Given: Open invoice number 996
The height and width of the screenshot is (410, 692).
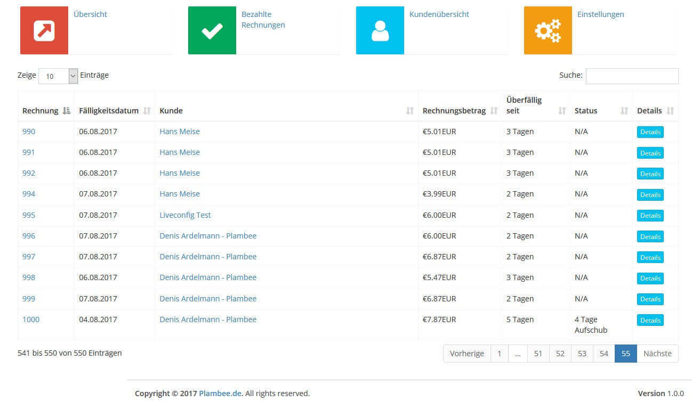Looking at the screenshot, I should tap(29, 236).
